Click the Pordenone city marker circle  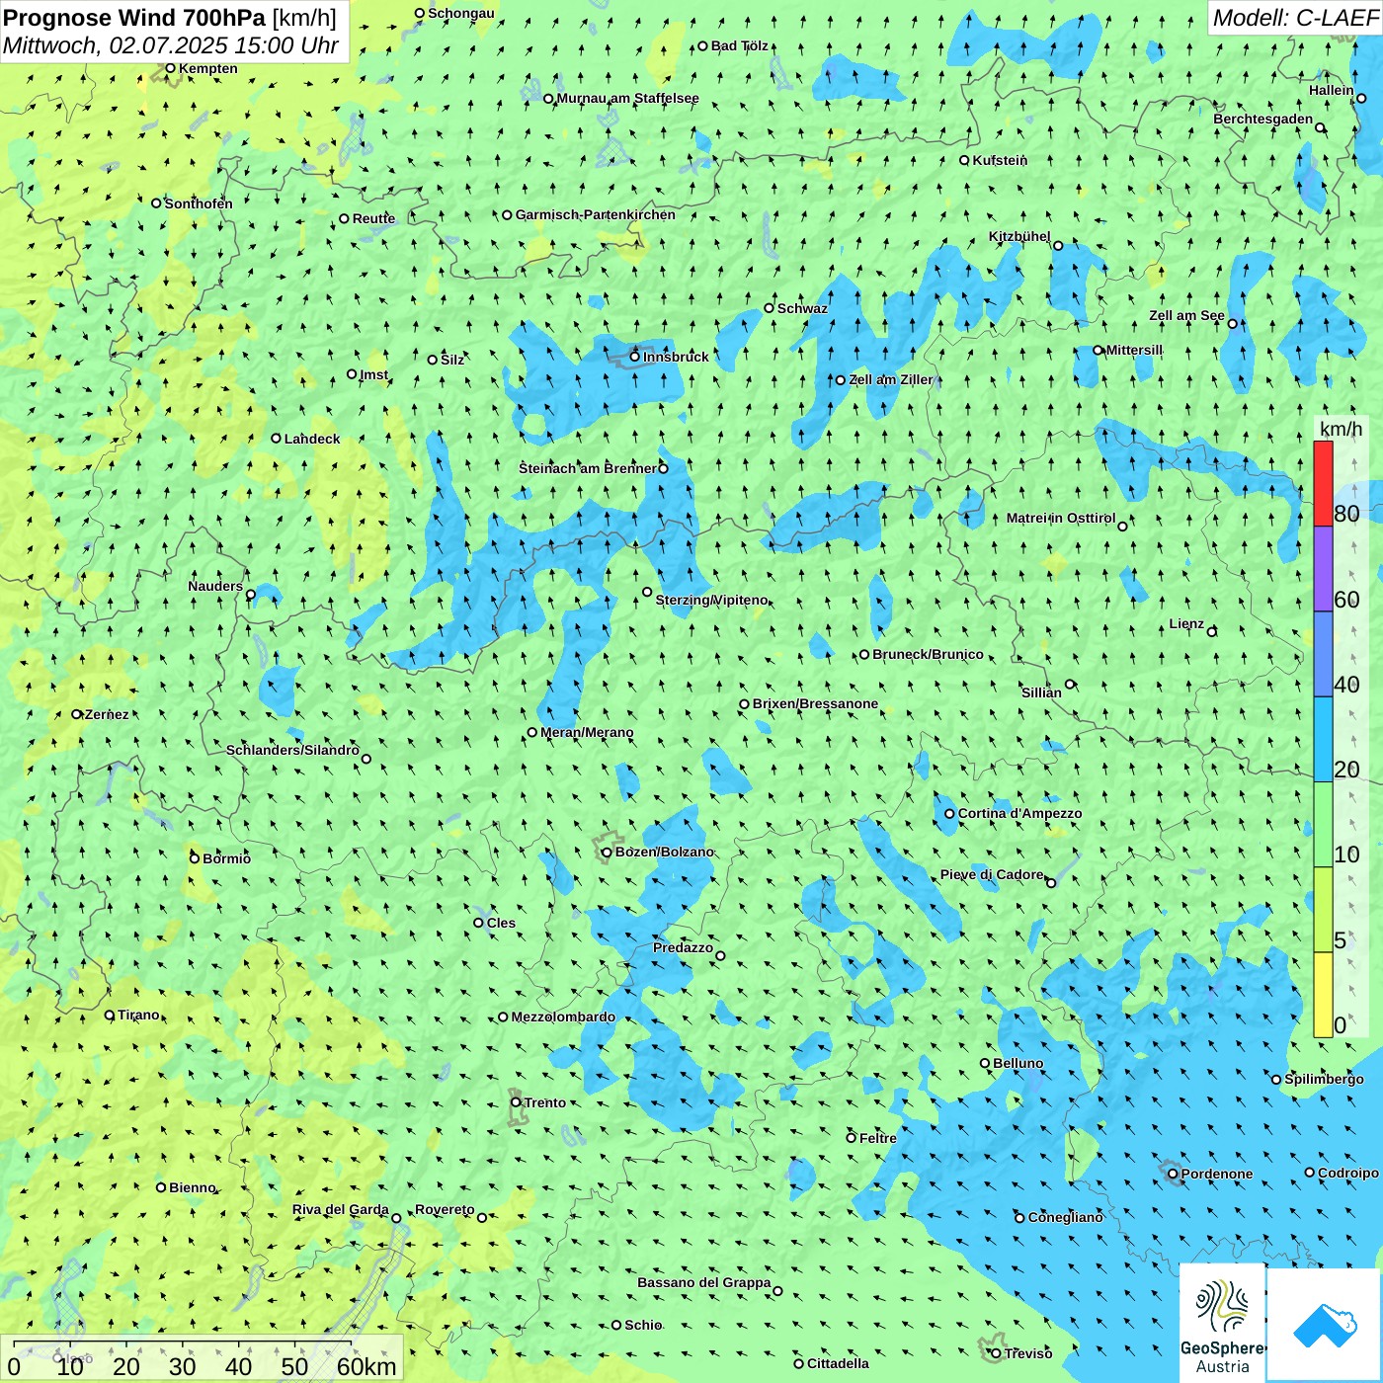coord(1173,1174)
